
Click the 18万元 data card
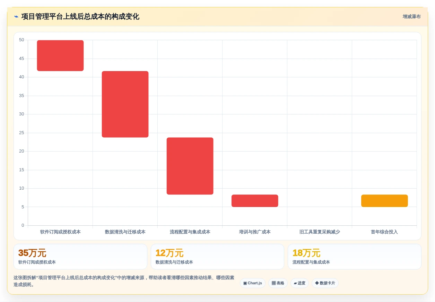[355, 257]
